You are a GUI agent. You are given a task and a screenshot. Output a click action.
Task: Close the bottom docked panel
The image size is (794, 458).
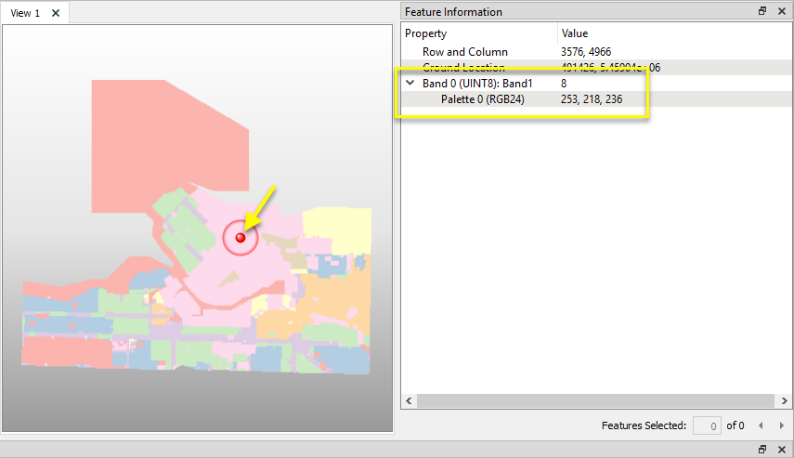click(780, 450)
